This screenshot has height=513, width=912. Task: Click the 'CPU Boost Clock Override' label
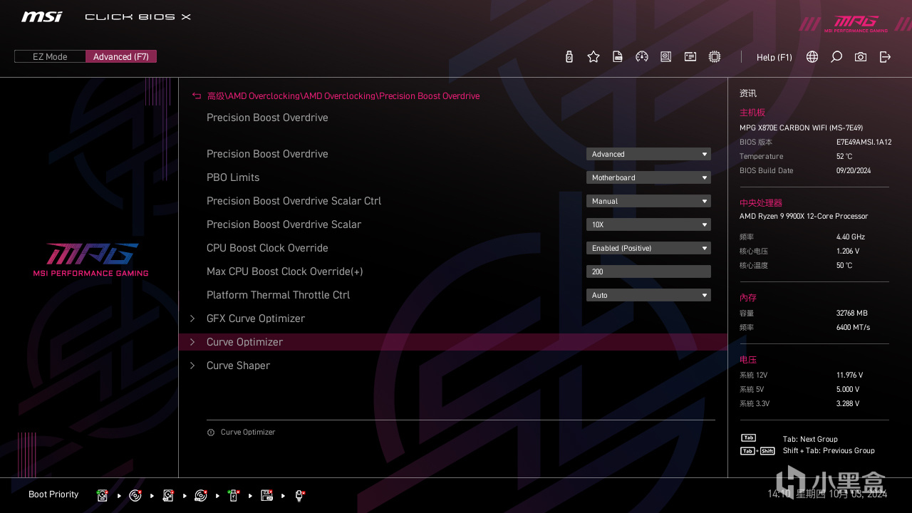tap(267, 248)
